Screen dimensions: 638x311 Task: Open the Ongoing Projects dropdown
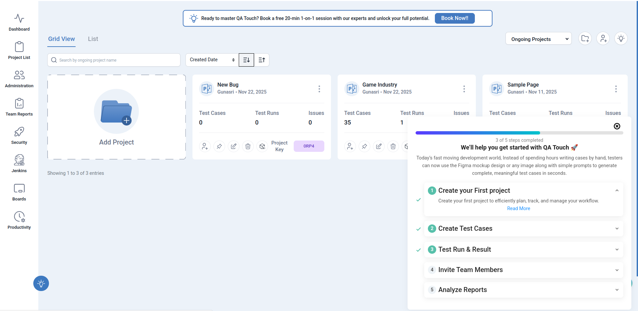point(538,39)
